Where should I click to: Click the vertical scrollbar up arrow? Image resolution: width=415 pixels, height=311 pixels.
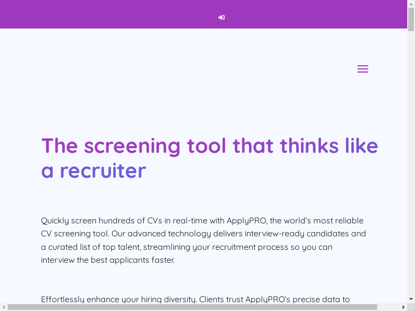(x=411, y=4)
